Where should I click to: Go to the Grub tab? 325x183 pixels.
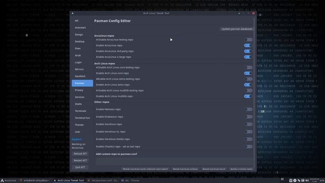pyautogui.click(x=82, y=55)
